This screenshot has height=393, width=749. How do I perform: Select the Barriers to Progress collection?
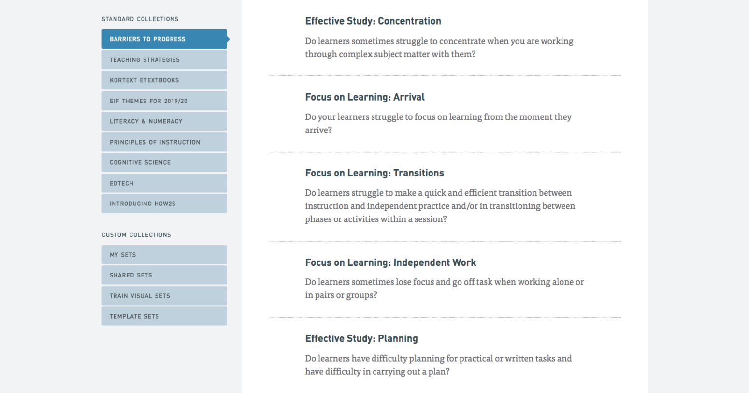[x=164, y=39]
